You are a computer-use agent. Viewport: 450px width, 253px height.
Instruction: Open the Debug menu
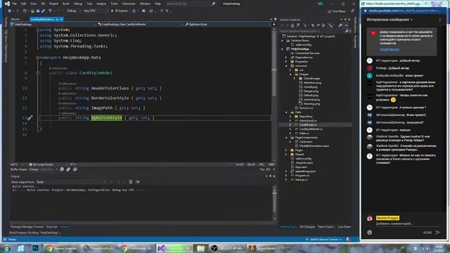78,4
